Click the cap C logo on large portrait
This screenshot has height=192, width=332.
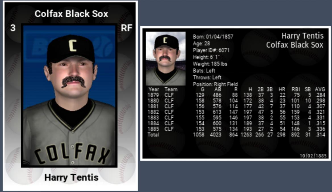[x=73, y=45]
